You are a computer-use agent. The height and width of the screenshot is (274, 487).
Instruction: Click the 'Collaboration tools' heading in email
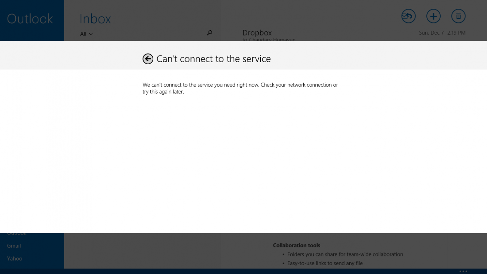coord(296,246)
